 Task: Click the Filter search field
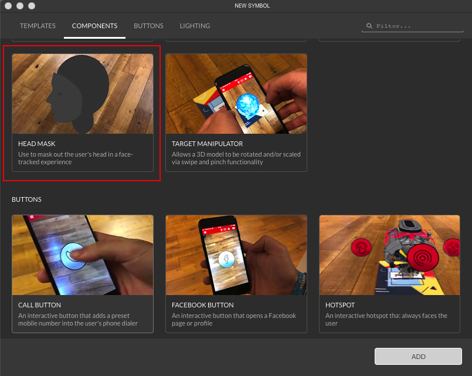click(x=412, y=26)
